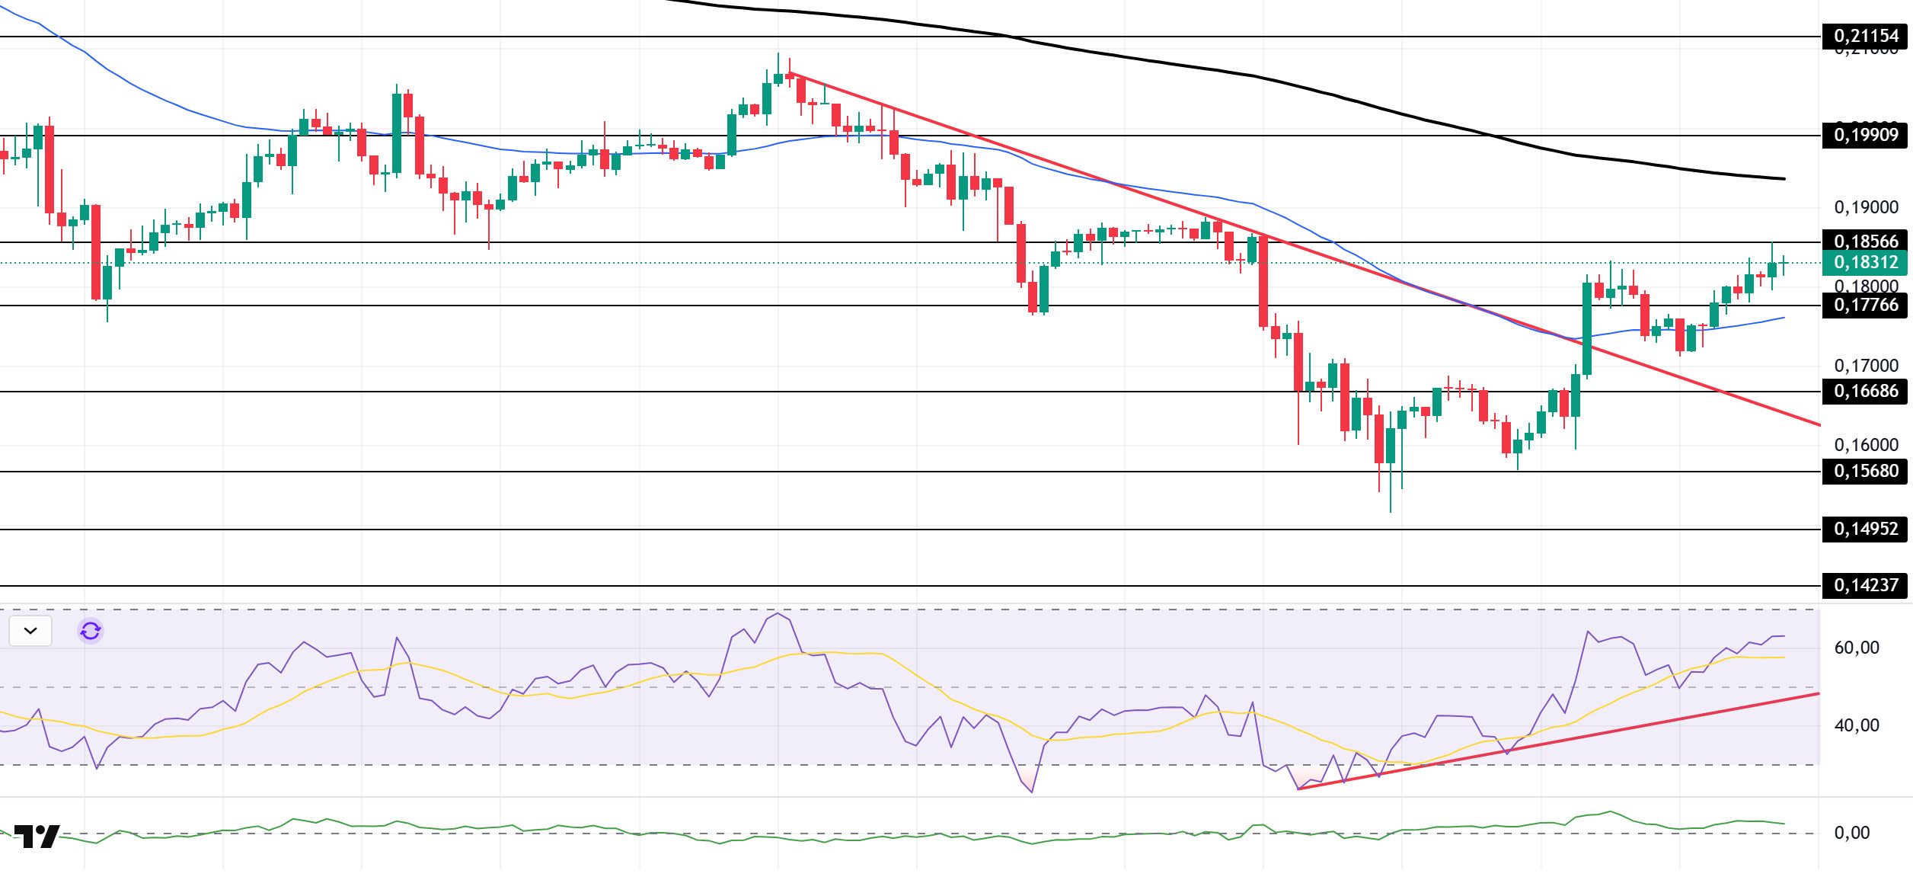Viewport: 1913px width, 880px height.
Task: Select the red descending trendline on price chart
Action: pyautogui.click(x=1066, y=167)
